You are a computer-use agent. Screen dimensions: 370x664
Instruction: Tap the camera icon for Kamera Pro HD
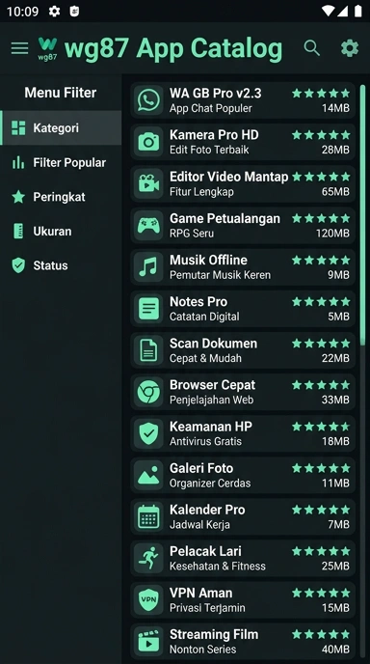click(148, 142)
